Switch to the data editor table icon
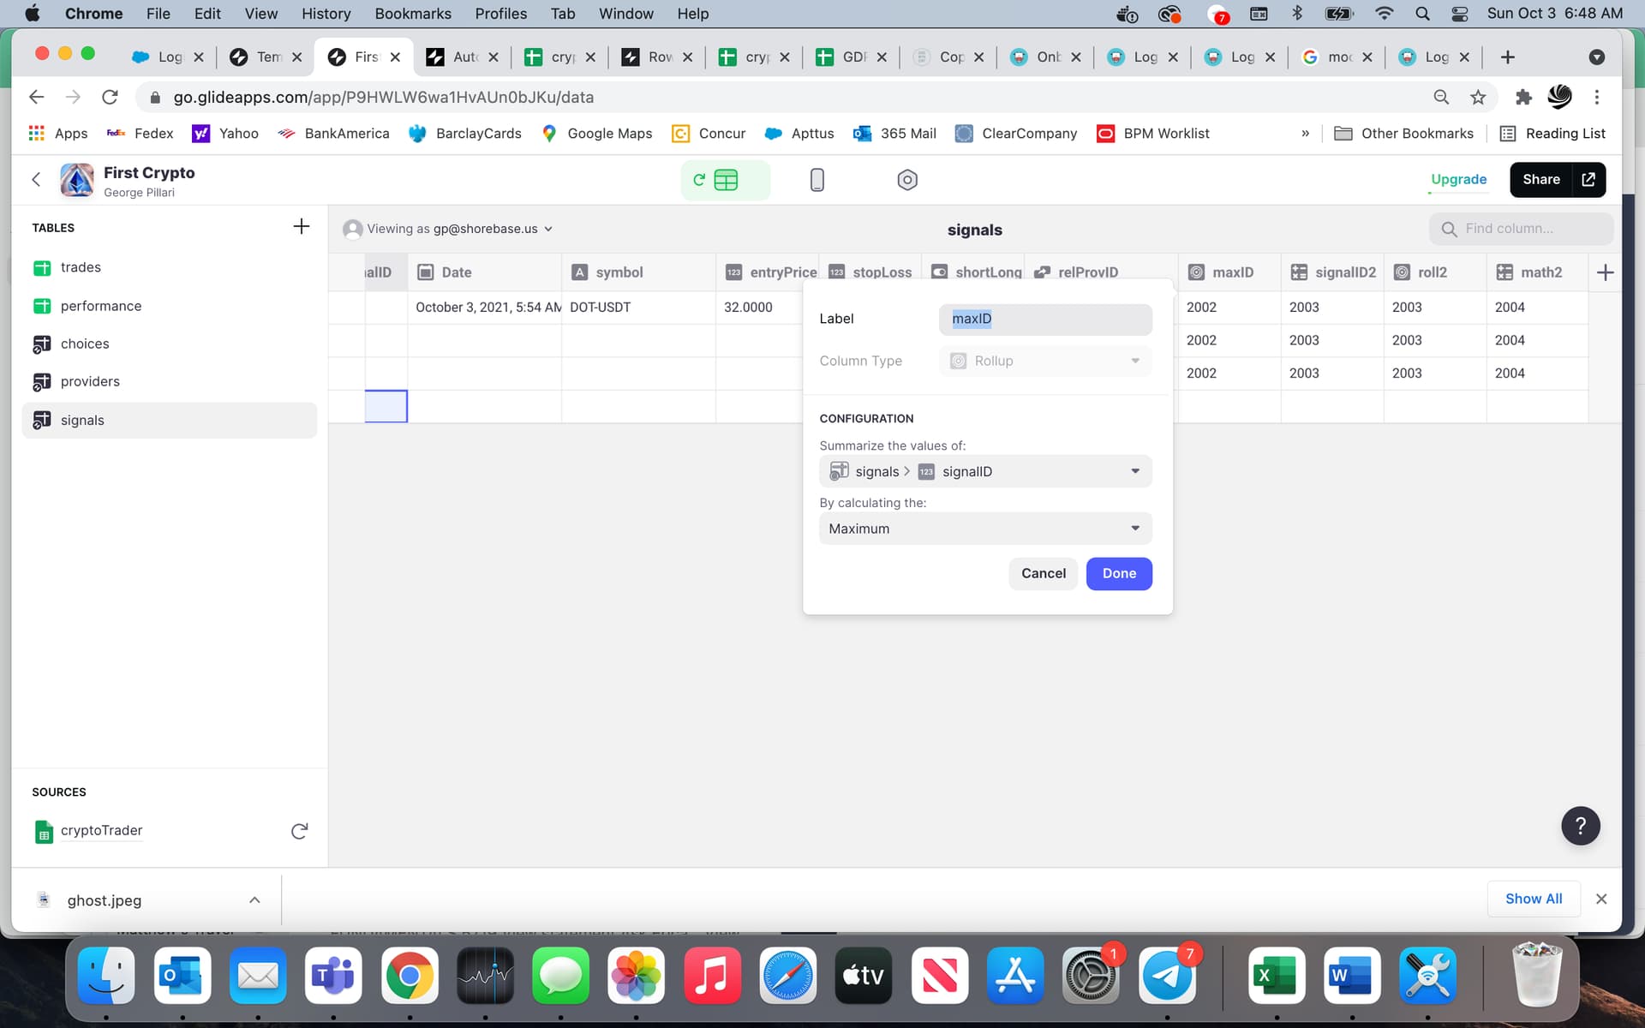 725,180
